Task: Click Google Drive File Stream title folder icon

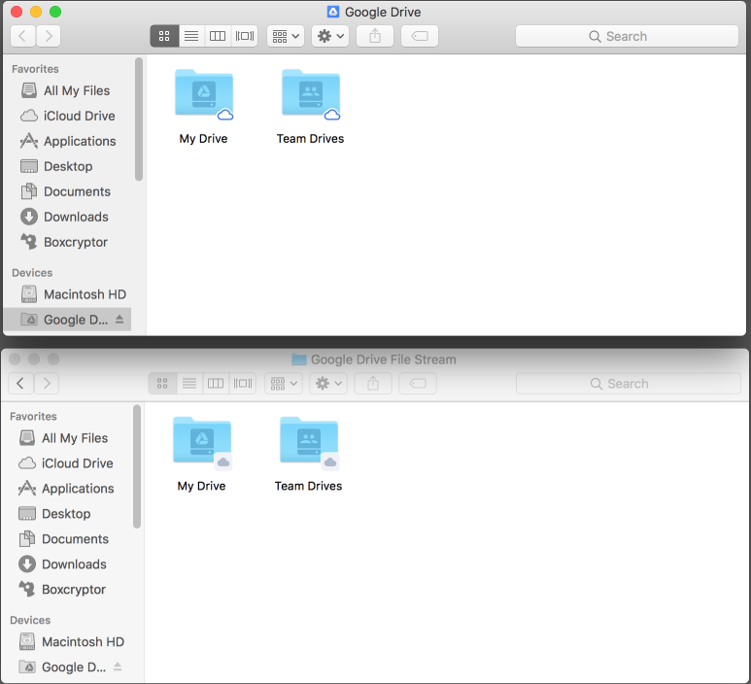Action: (x=299, y=359)
